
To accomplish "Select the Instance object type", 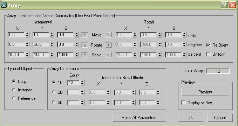I will point(14,90).
